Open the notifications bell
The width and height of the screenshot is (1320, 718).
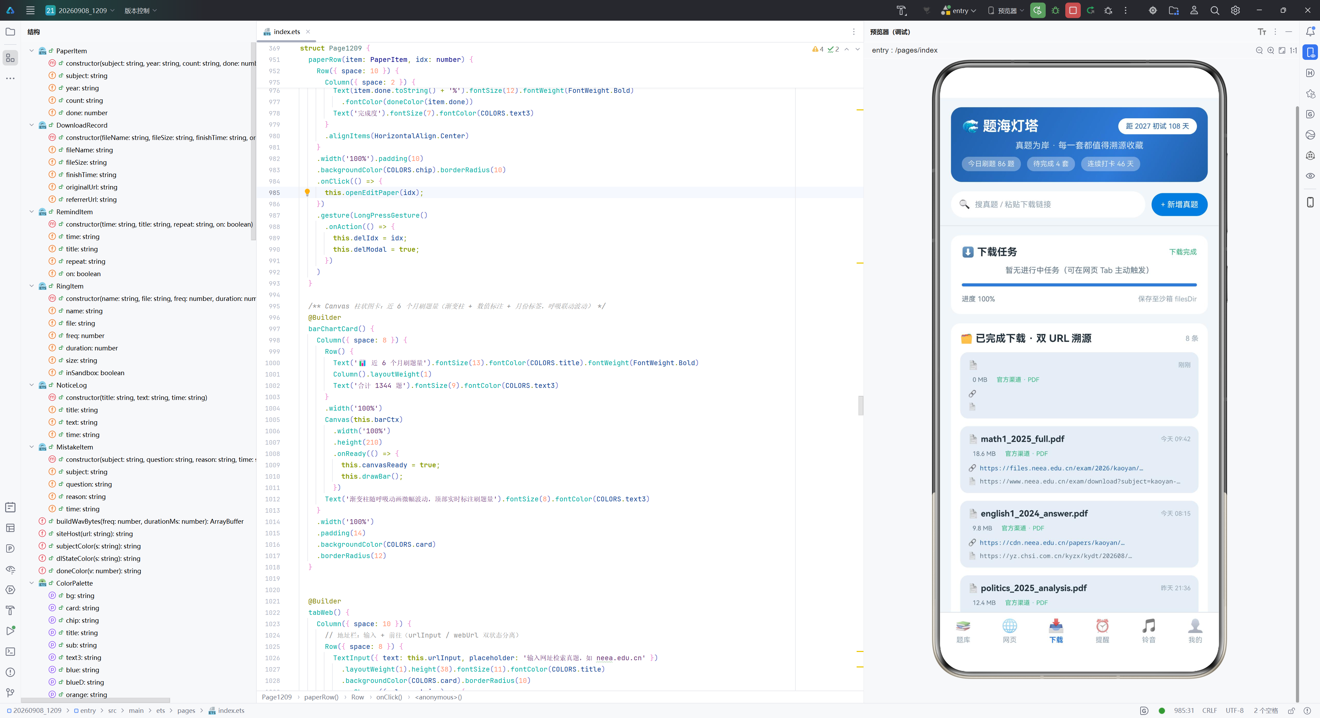1310,32
